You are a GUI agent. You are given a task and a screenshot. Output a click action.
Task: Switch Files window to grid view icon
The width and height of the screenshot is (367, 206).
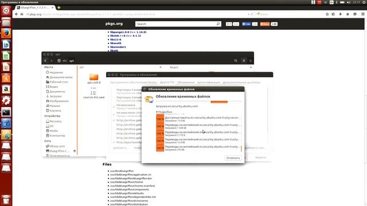[251, 61]
